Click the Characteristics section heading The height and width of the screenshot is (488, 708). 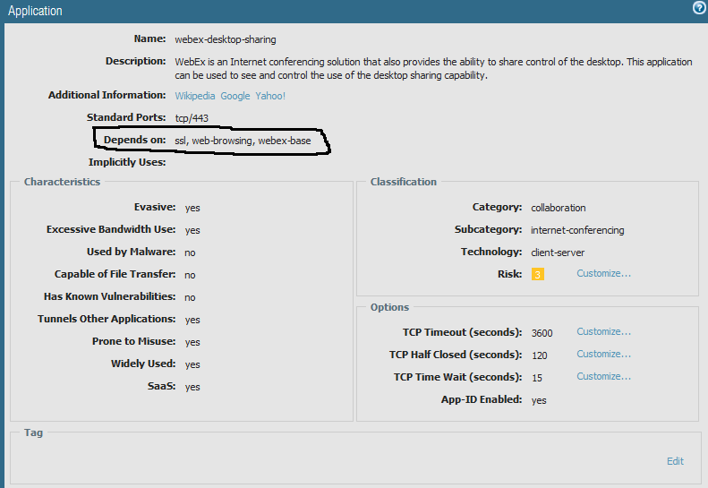coord(62,182)
